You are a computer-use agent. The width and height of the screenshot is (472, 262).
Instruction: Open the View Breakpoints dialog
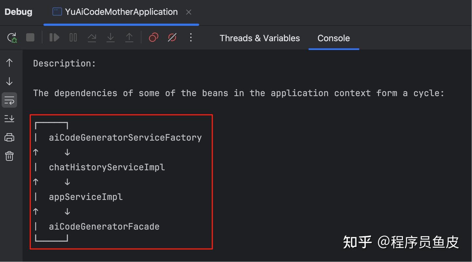(x=153, y=38)
